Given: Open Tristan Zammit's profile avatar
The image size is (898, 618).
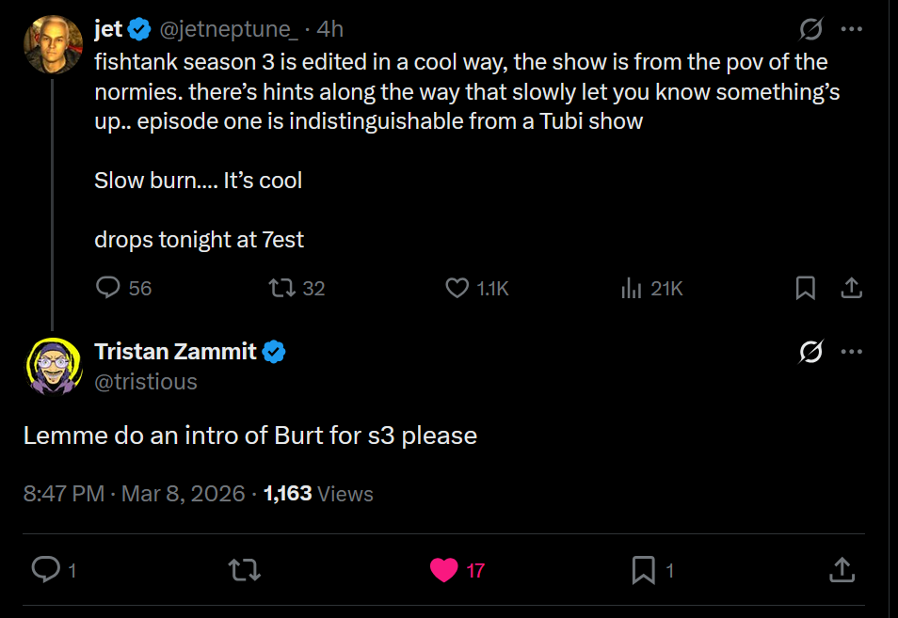Looking at the screenshot, I should 51,365.
